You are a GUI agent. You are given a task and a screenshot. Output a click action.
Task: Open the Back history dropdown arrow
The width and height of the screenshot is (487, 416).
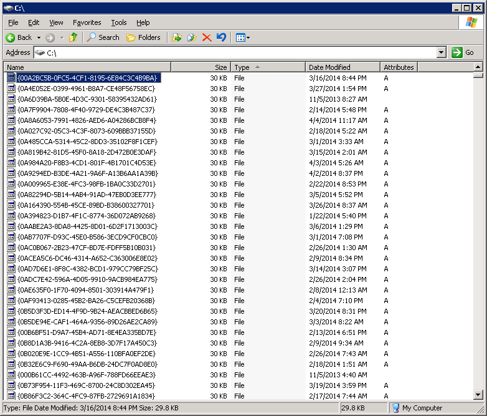[39, 37]
